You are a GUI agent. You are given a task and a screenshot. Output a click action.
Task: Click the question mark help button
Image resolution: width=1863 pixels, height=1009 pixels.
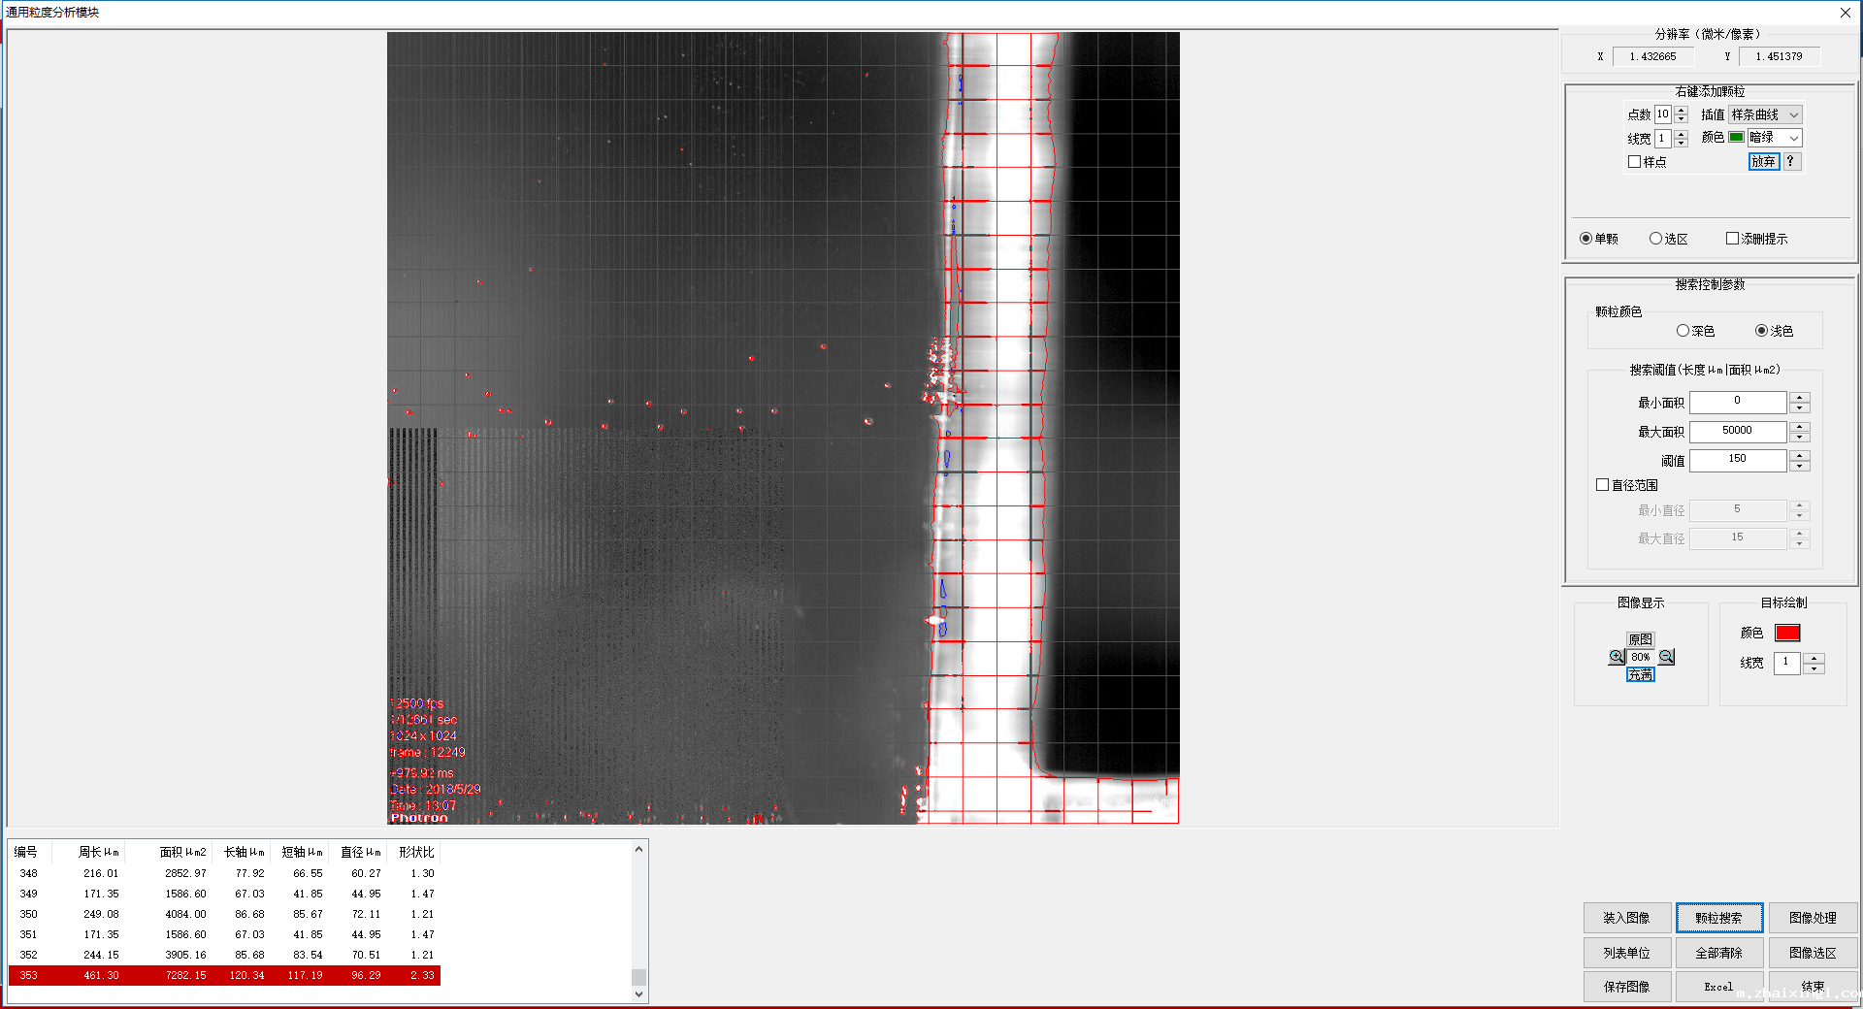pyautogui.click(x=1791, y=161)
